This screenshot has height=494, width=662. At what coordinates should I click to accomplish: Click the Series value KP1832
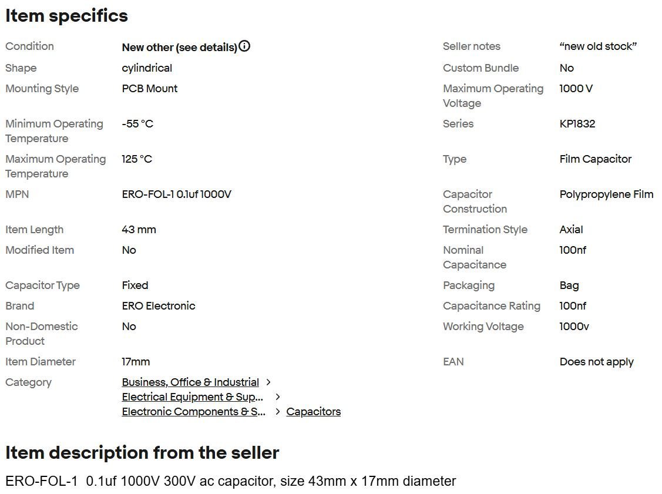click(x=577, y=124)
